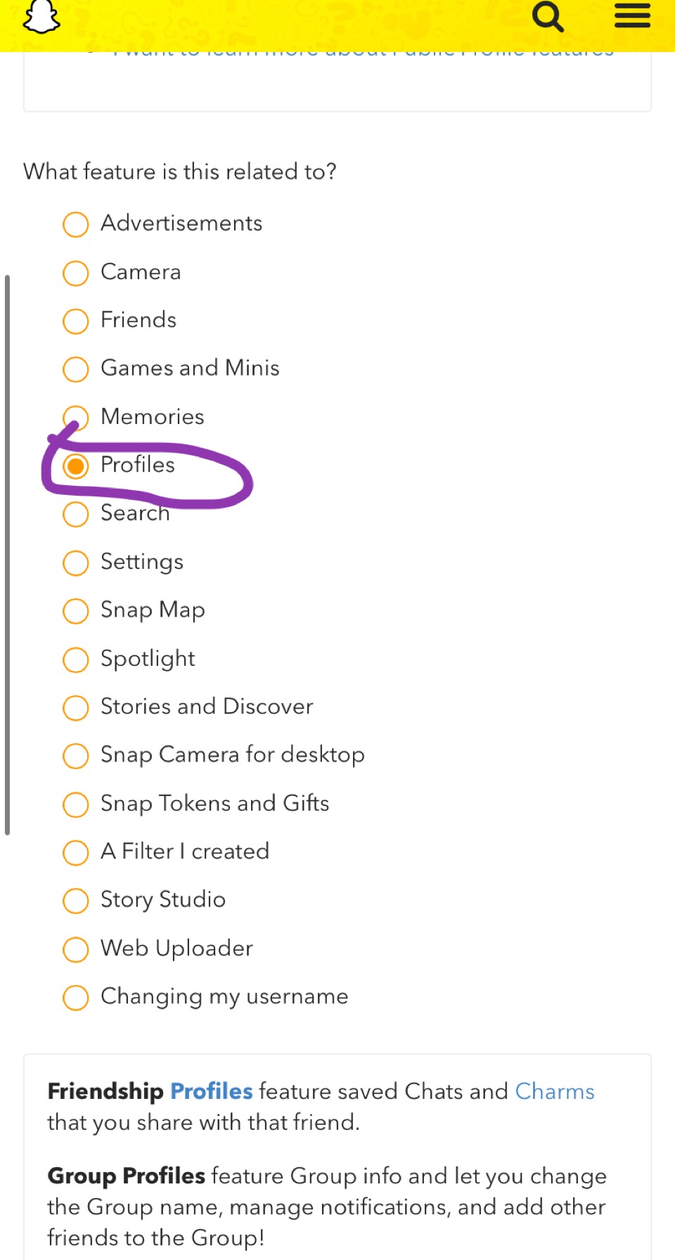
Task: Click the vertical scrollbar on left edge
Action: pos(7,555)
